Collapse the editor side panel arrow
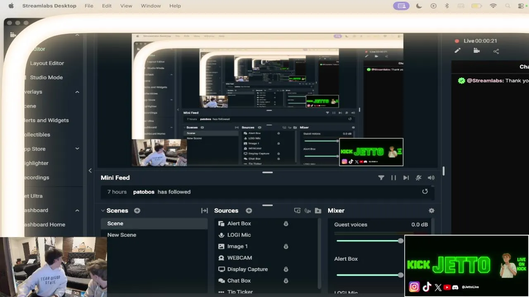 click(90, 170)
